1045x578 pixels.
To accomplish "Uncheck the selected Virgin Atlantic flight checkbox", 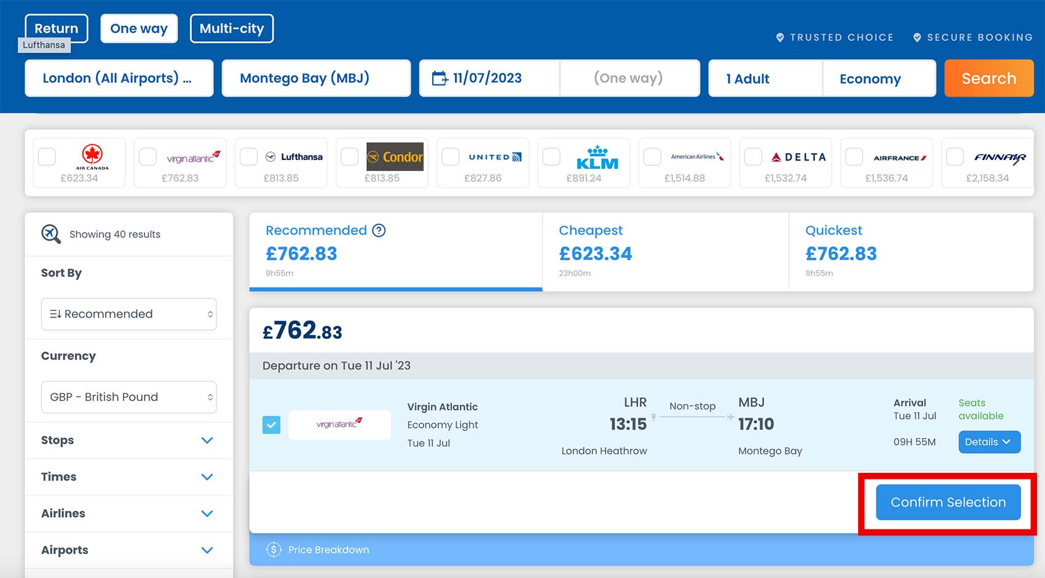I will (271, 425).
